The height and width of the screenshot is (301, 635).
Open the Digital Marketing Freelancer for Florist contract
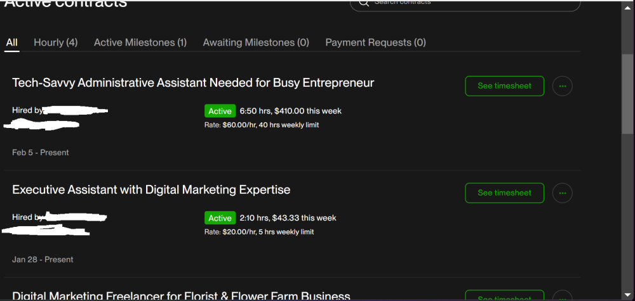(x=181, y=296)
